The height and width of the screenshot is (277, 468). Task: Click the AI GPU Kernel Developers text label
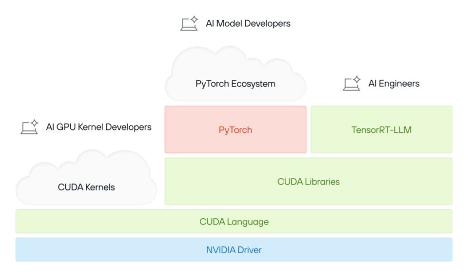[x=99, y=127]
